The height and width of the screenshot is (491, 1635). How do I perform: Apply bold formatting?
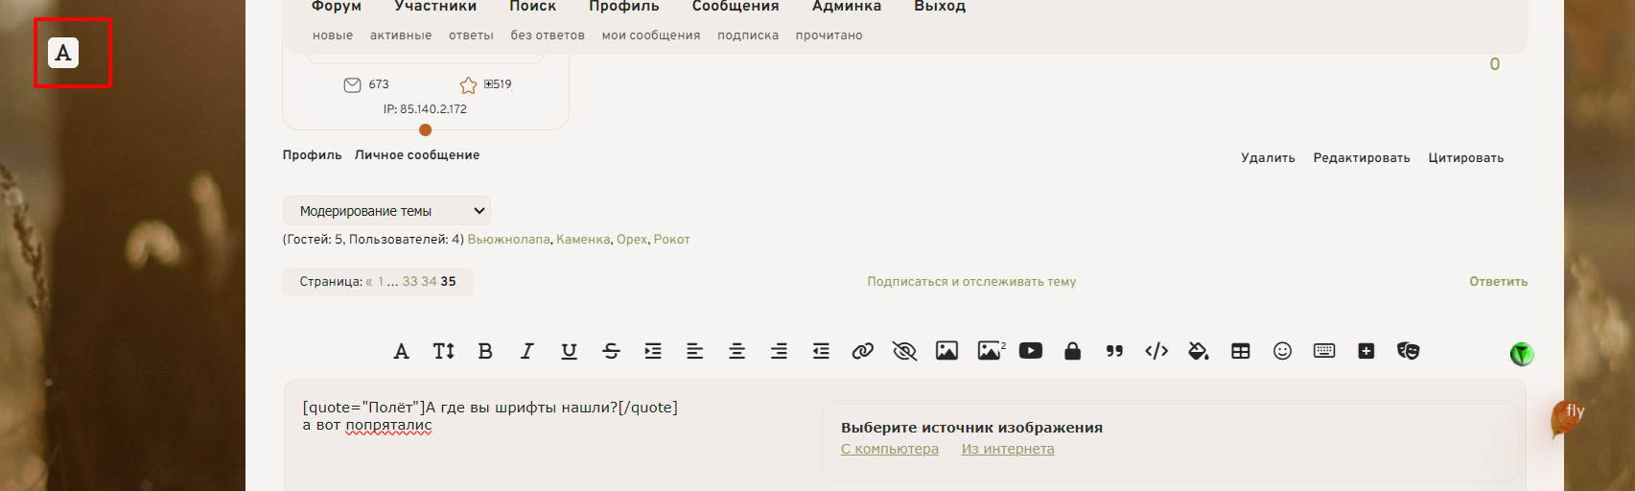485,351
